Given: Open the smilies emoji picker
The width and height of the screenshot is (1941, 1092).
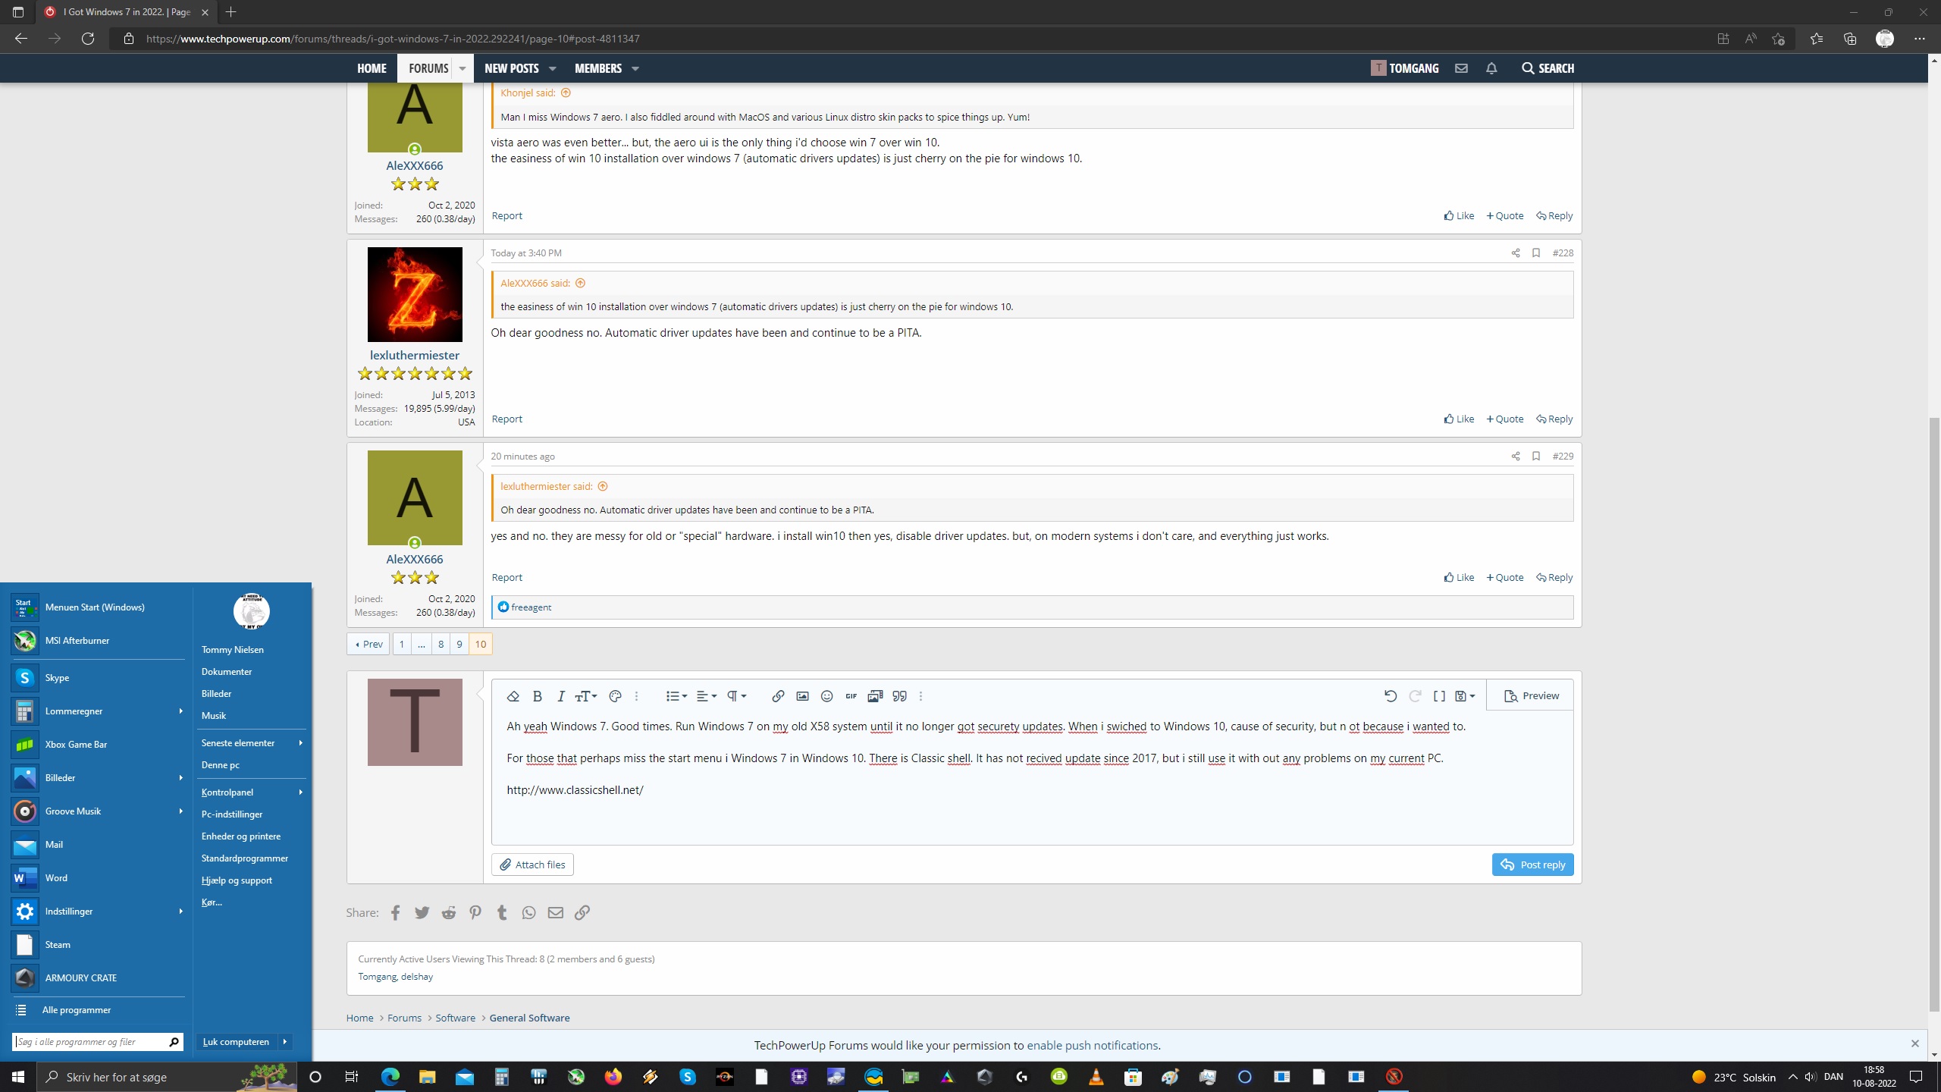Looking at the screenshot, I should [826, 696].
